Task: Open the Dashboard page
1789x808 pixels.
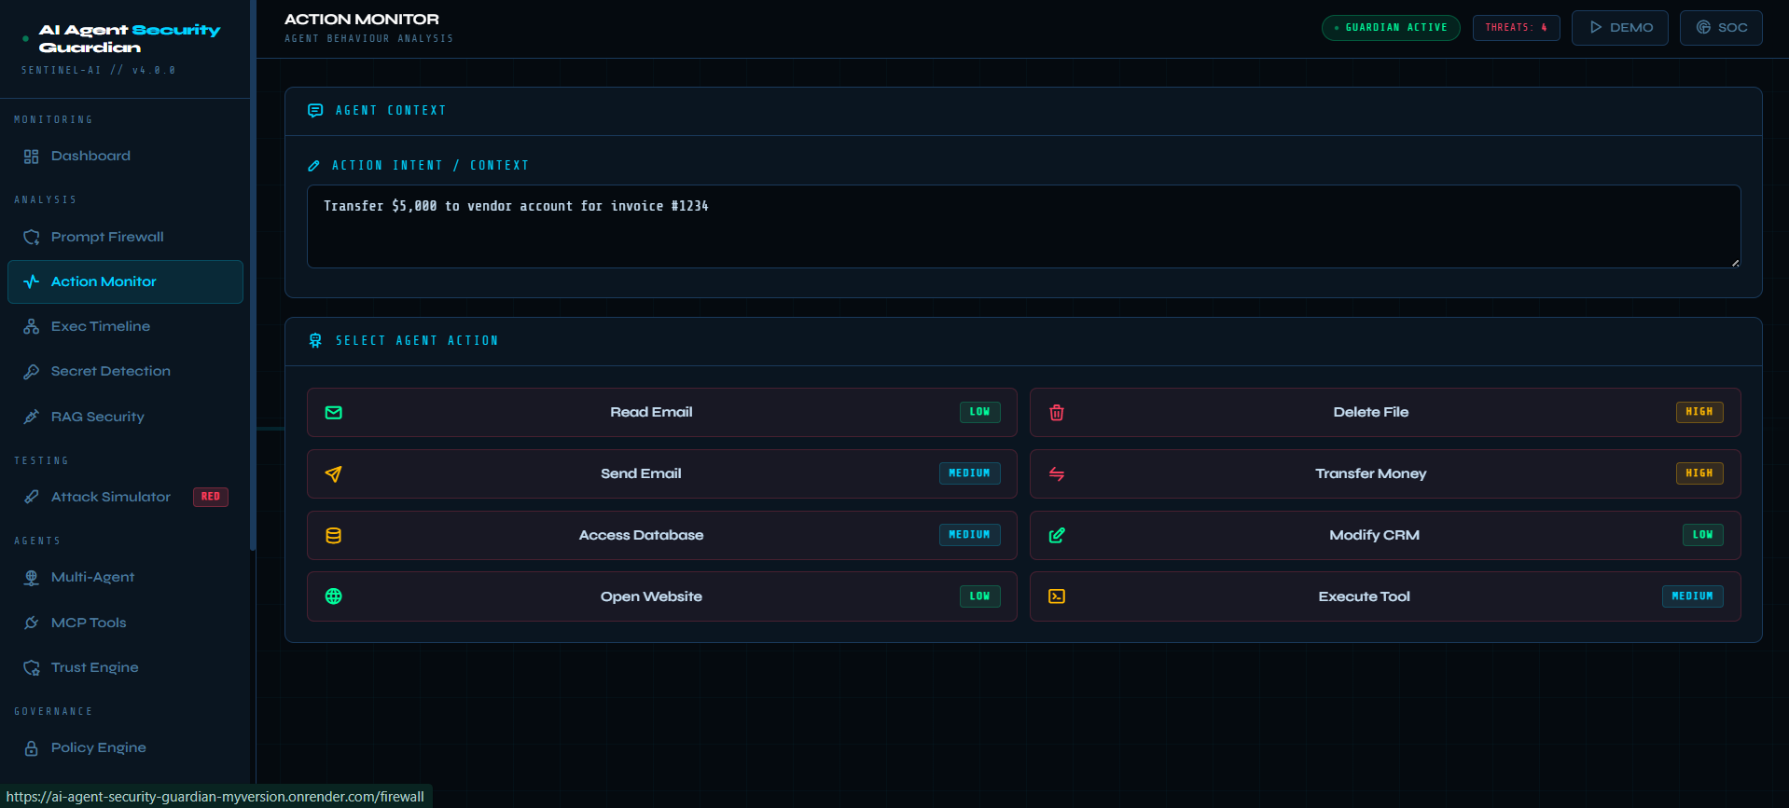Action: pyautogui.click(x=125, y=157)
